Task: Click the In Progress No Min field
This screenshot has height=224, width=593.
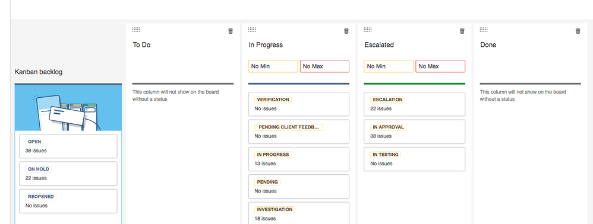Action: [x=273, y=66]
